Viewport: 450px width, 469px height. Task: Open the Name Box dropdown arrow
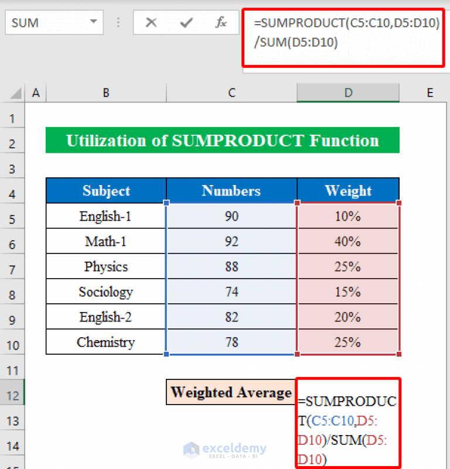point(93,22)
